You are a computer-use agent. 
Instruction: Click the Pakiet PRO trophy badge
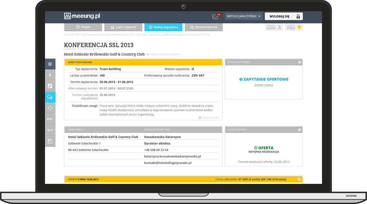[x=294, y=27]
